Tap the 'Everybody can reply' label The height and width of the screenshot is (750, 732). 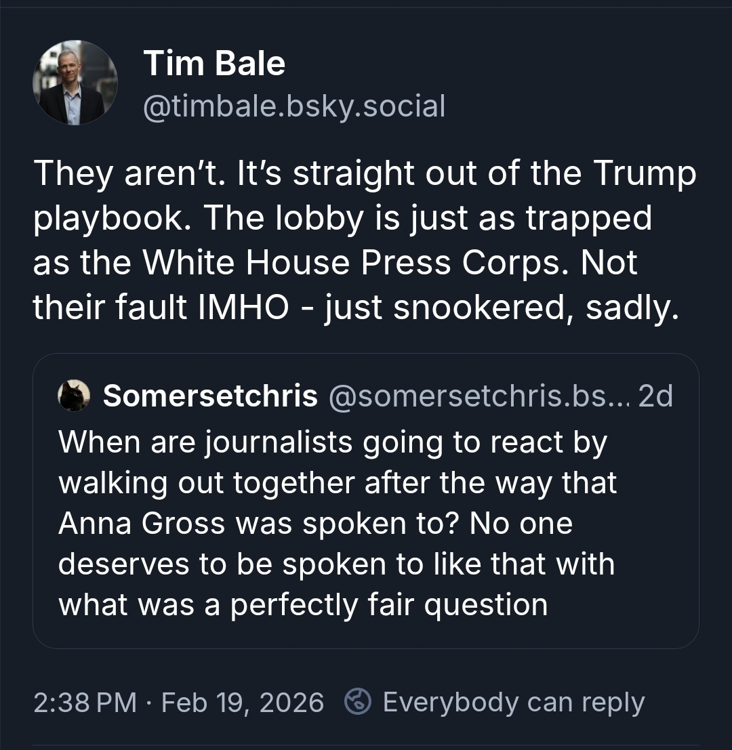pos(513,702)
